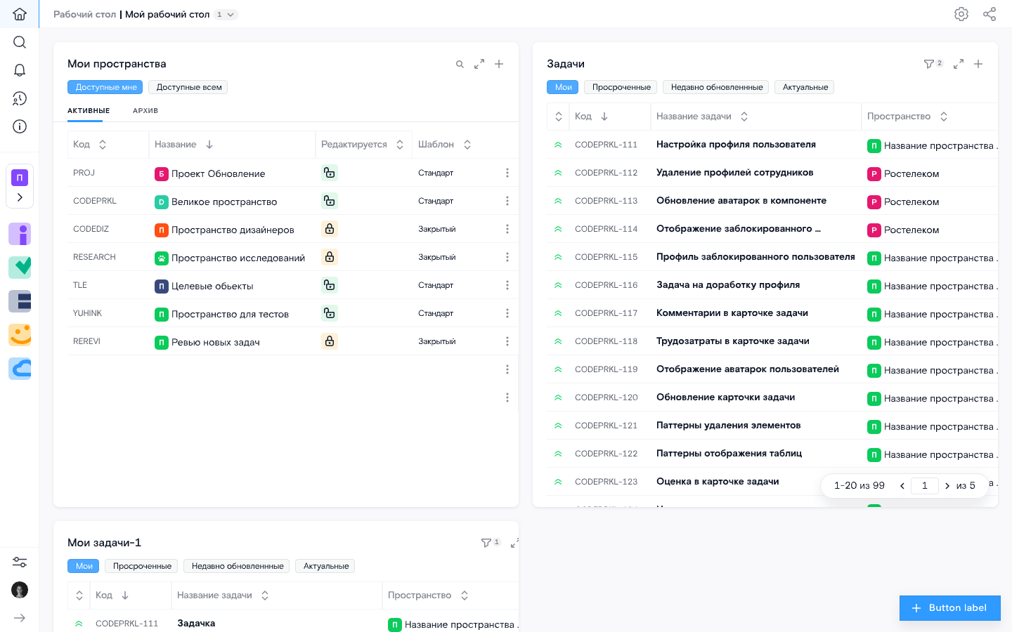The image size is (1012, 632).
Task: Click the share icon in top bar
Action: 990,14
